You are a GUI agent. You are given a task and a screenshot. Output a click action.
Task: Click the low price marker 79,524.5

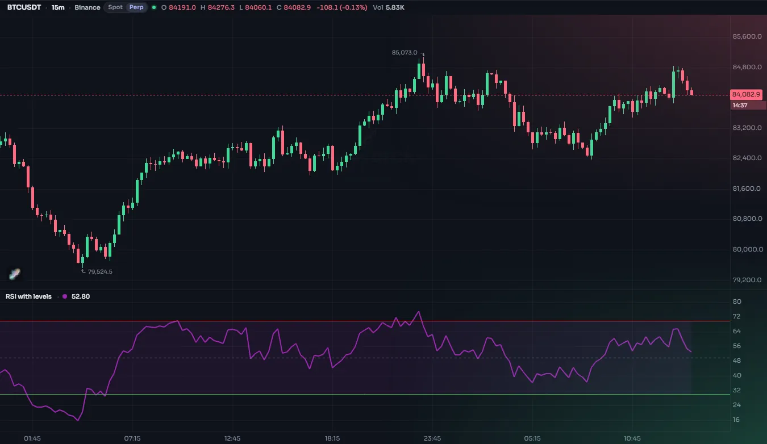(99, 271)
